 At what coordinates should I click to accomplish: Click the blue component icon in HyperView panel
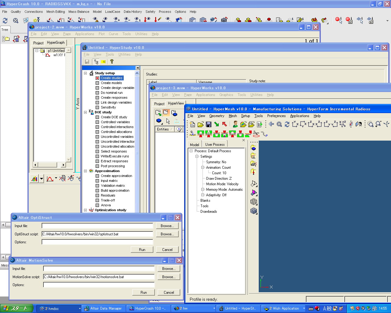pos(159,121)
